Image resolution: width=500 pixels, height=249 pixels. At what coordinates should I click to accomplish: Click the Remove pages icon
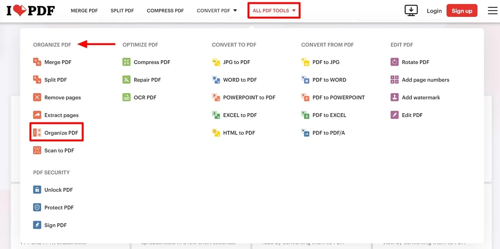click(37, 97)
